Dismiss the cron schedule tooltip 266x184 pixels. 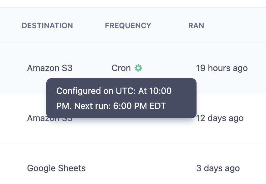pos(121,98)
